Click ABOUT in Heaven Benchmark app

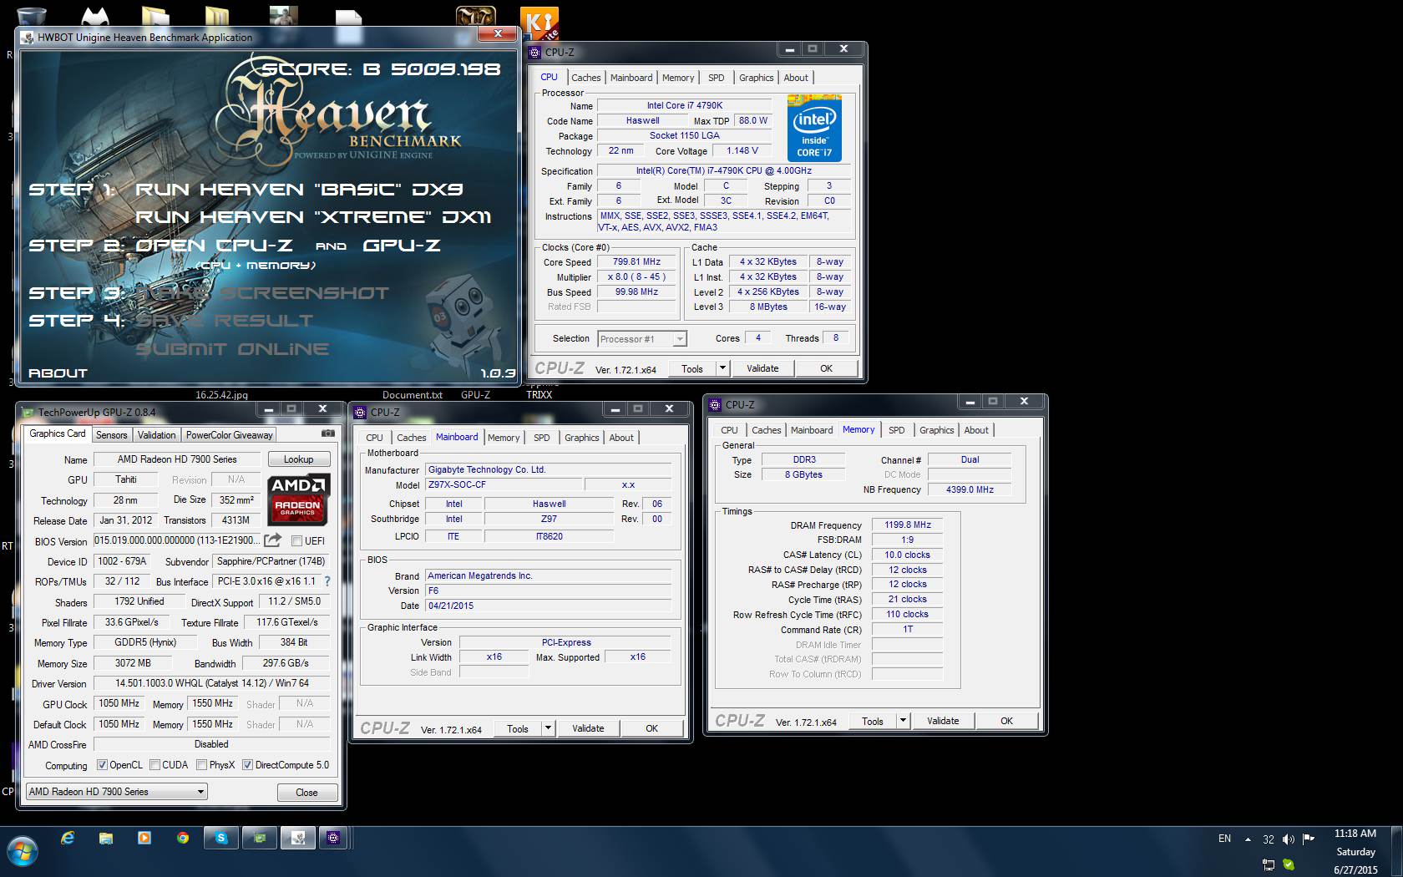pos(58,373)
